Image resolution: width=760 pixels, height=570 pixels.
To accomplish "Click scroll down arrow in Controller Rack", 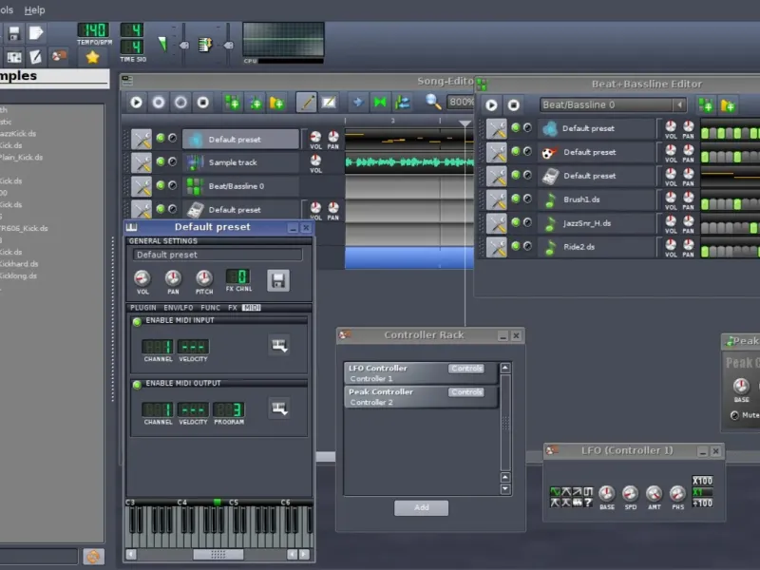I will point(505,488).
